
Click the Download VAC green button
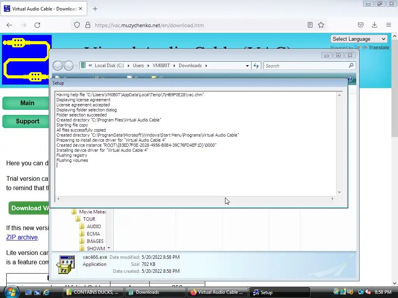29,208
